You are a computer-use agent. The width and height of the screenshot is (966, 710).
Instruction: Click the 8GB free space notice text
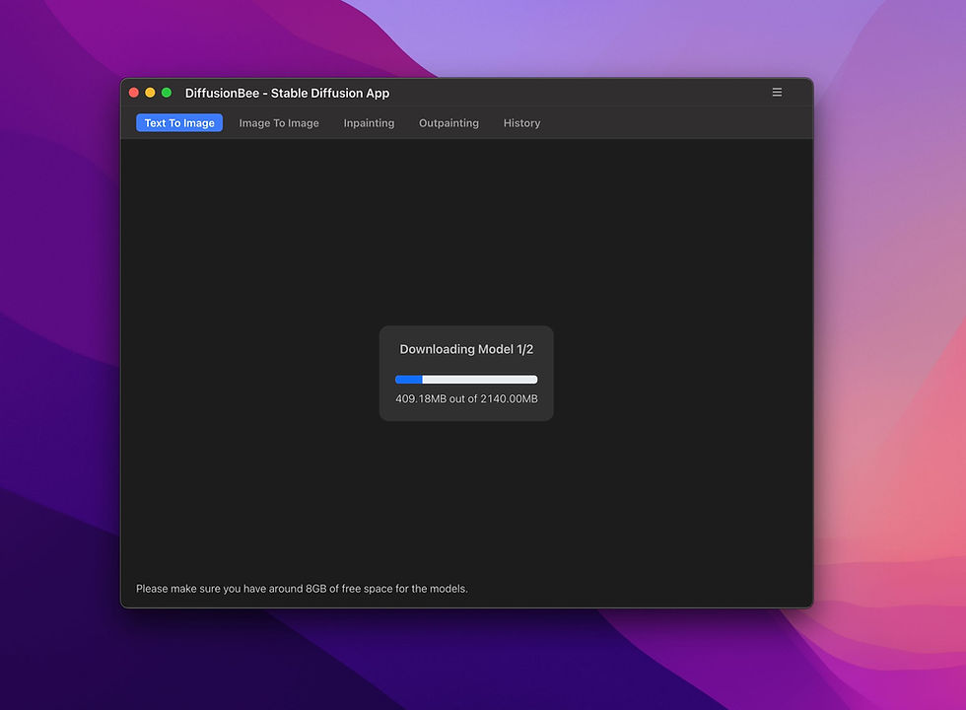click(x=302, y=589)
